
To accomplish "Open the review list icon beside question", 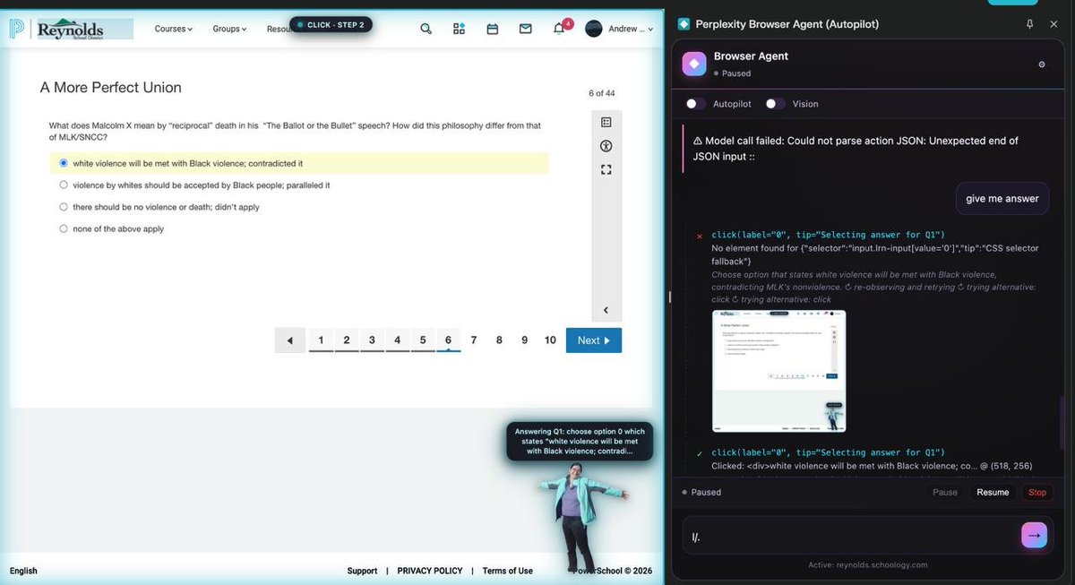I will click(606, 123).
